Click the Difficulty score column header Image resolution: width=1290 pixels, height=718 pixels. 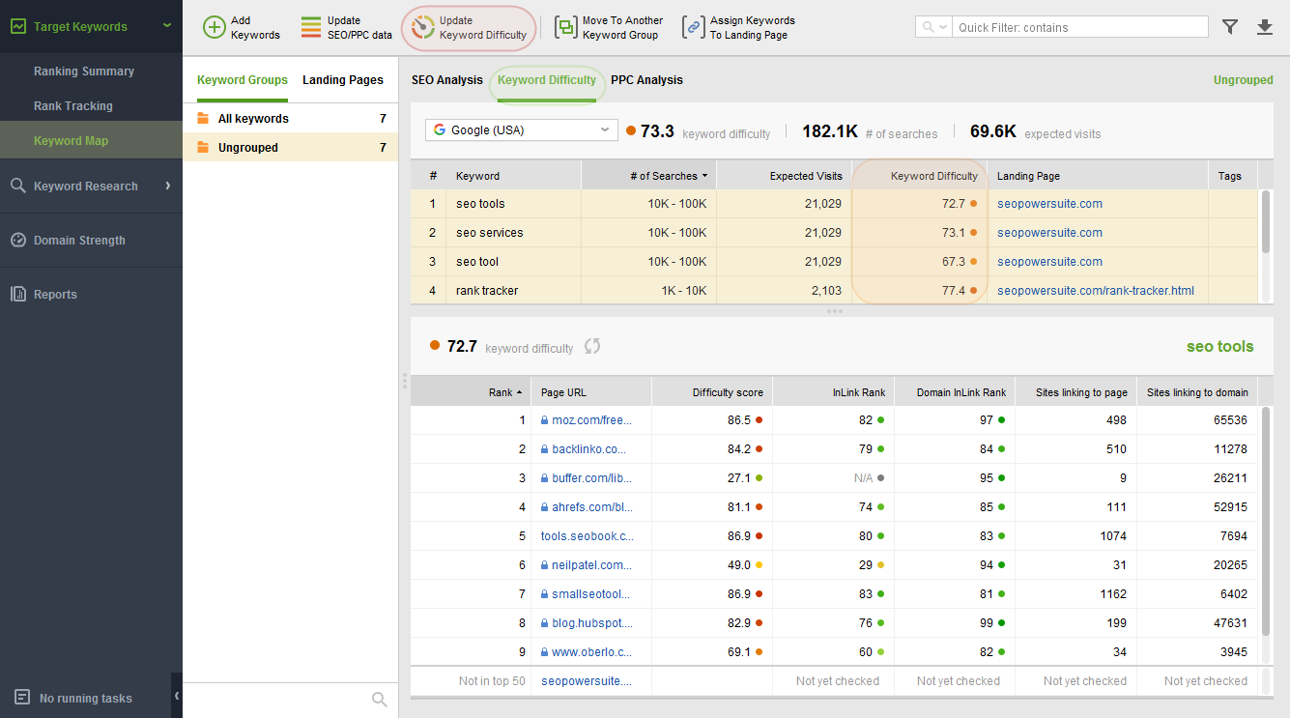(x=712, y=392)
